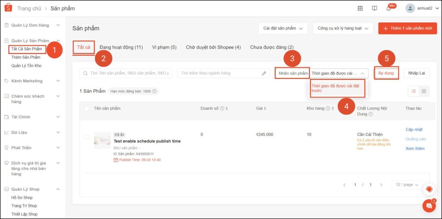442x219 pixels.
Task: Tick the select-all checkbox in table header
Action: (x=87, y=108)
